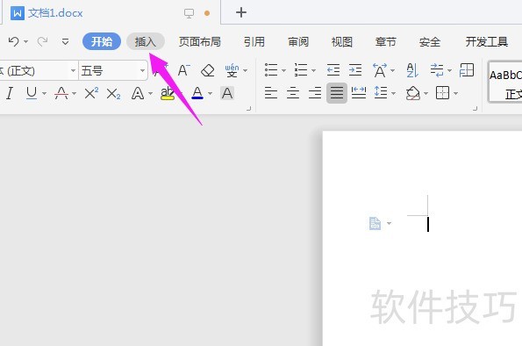Align text right
The image size is (522, 346).
tap(315, 93)
